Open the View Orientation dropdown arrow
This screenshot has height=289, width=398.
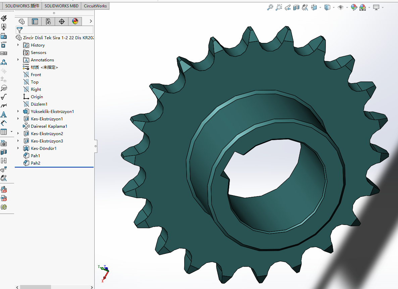pos(320,7)
